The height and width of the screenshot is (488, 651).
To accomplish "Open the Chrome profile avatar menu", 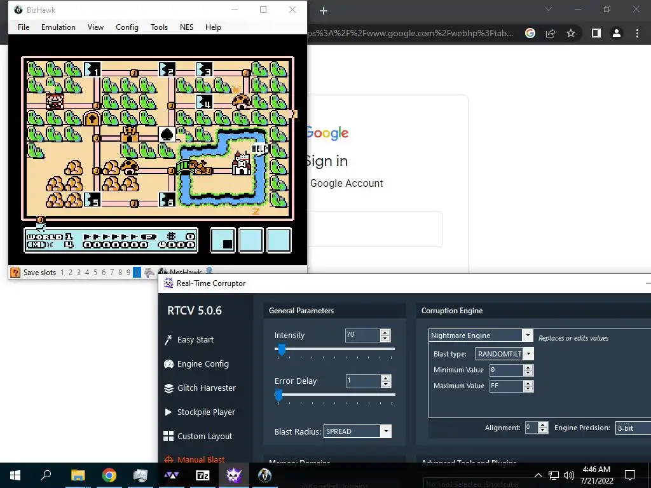I will [x=617, y=33].
